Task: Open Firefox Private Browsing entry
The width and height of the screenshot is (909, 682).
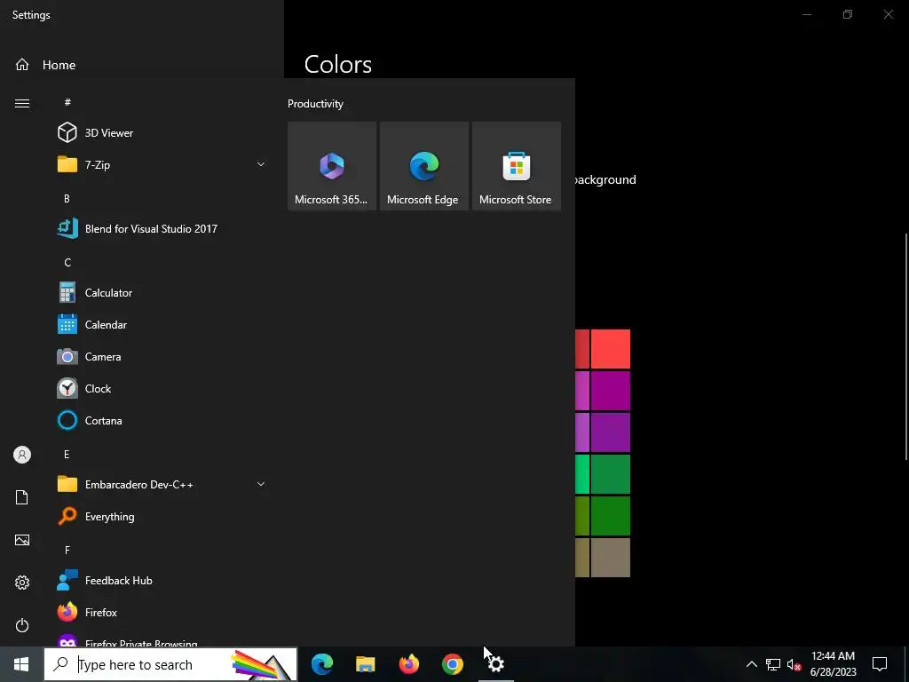Action: (x=162, y=640)
